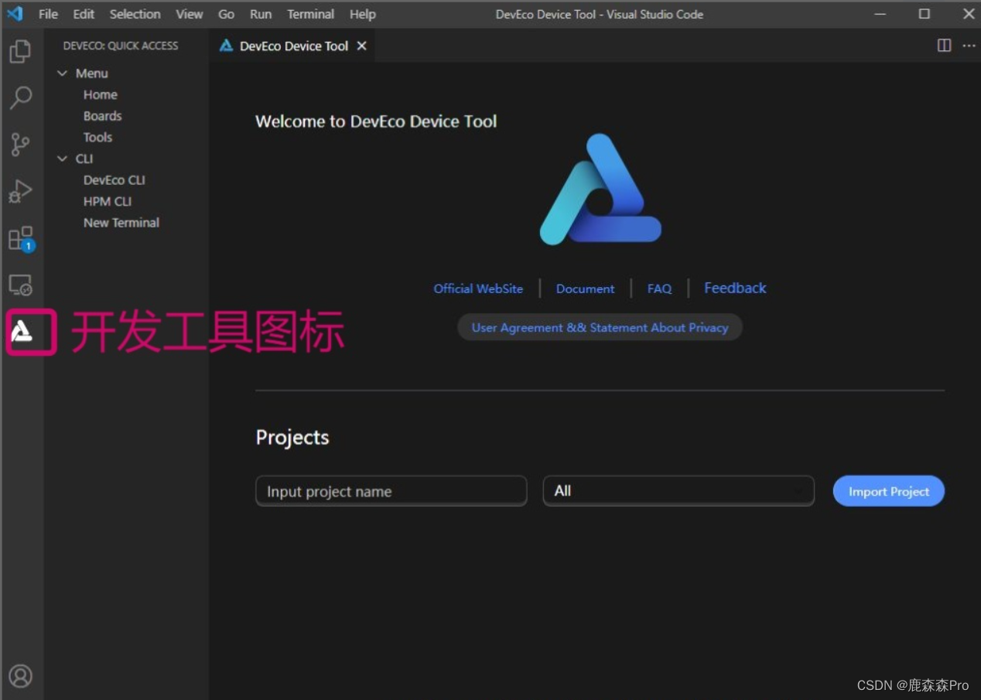
Task: Minimize the Visual Studio Code window
Action: tap(880, 14)
